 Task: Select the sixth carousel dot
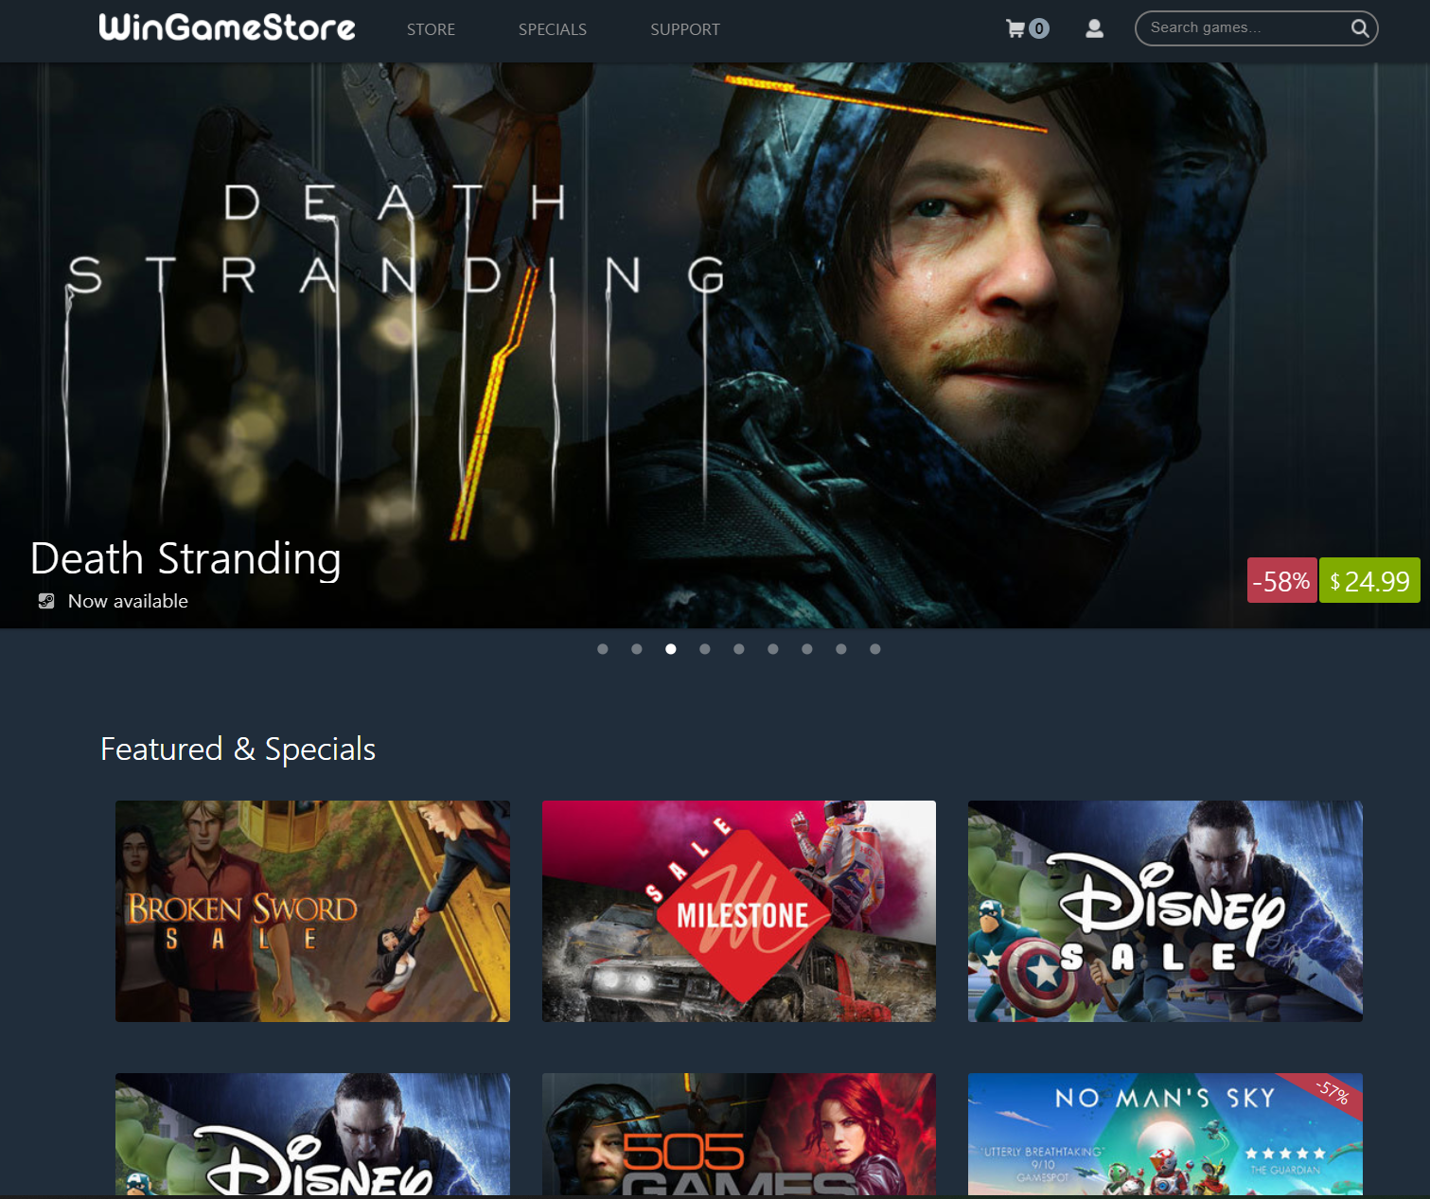(x=773, y=649)
